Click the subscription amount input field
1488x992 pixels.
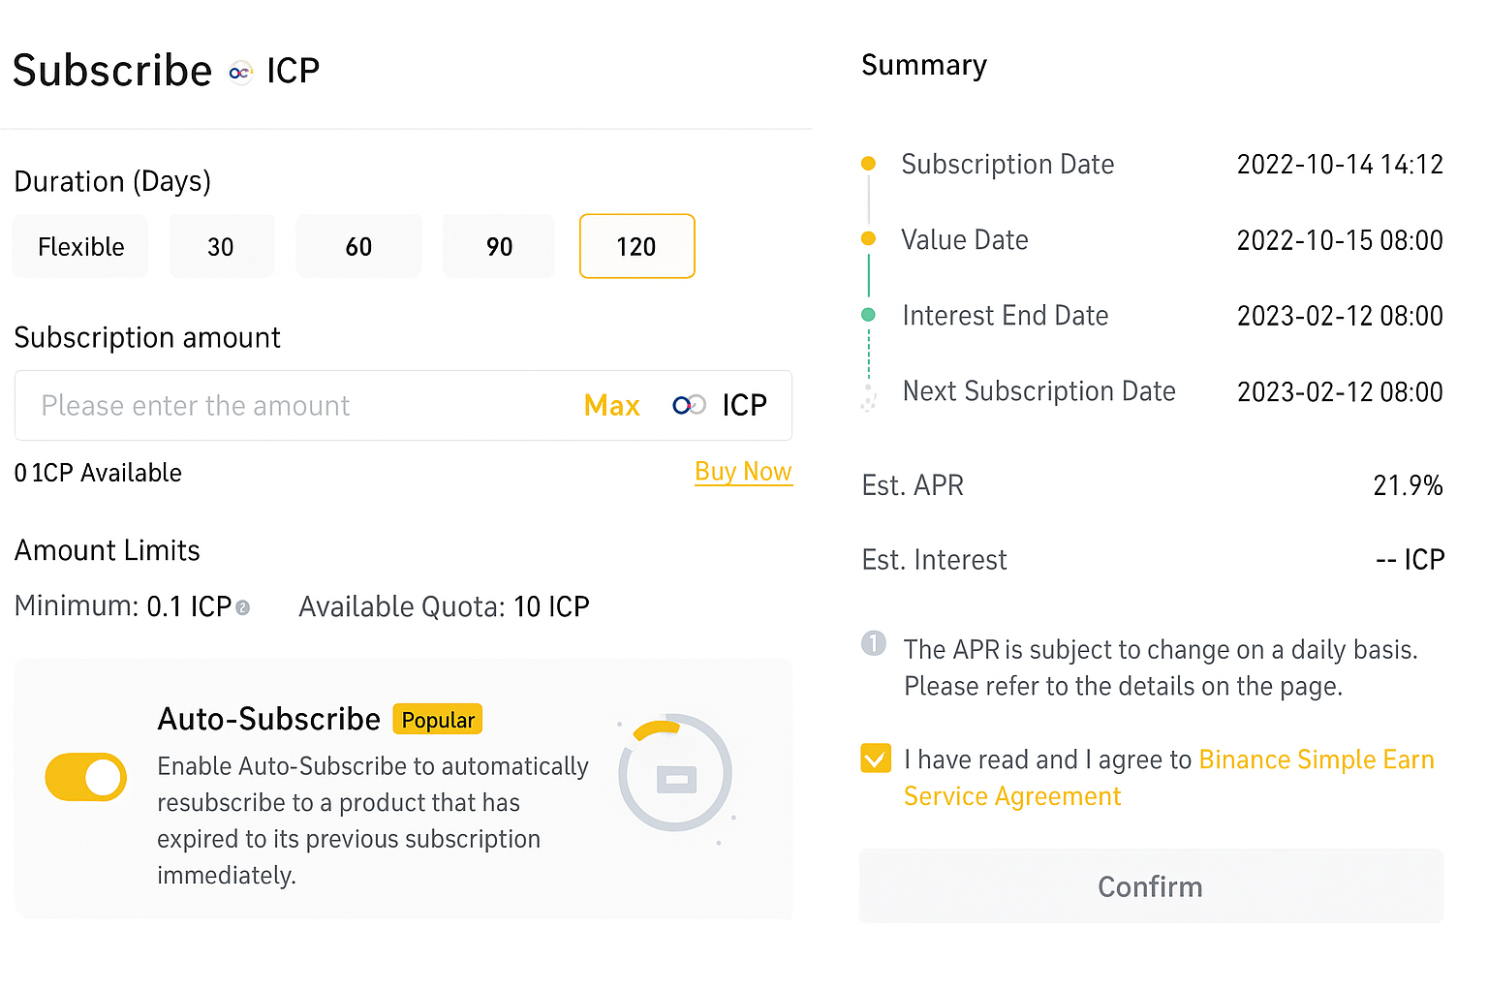click(291, 405)
